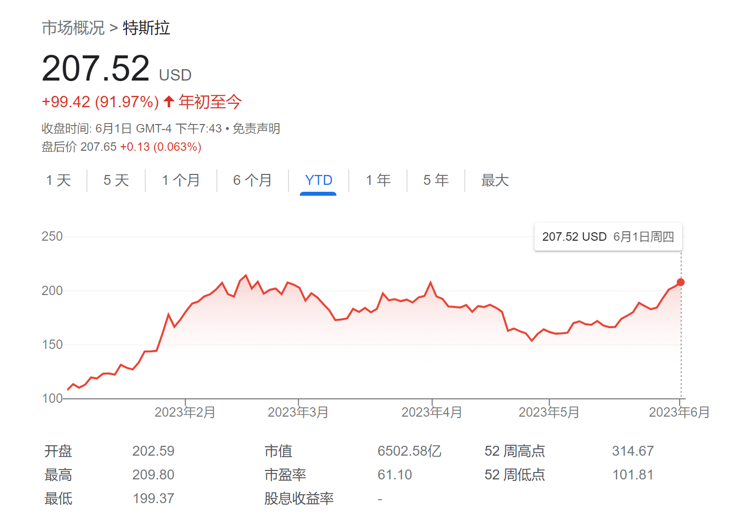Click the 2023年4月 axis label
This screenshot has height=514, width=736.
[x=432, y=412]
